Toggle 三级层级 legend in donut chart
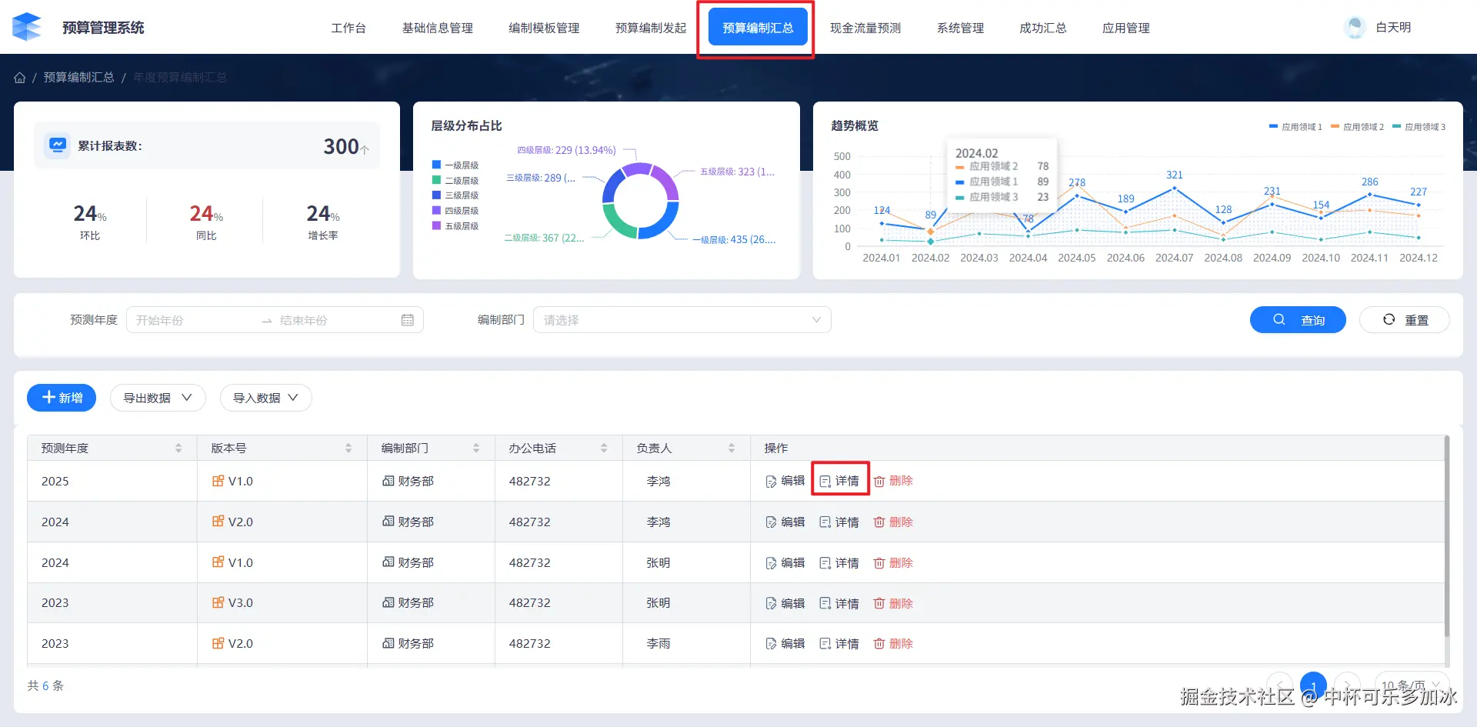The height and width of the screenshot is (727, 1477). [455, 195]
